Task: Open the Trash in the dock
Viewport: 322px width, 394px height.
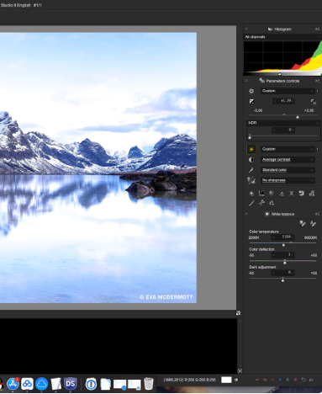Action: pos(149,384)
